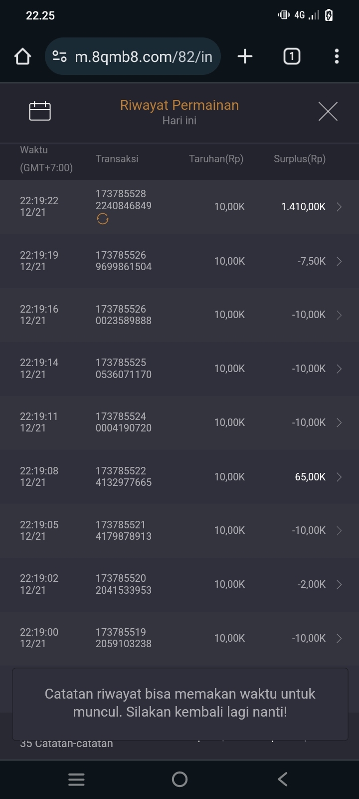This screenshot has height=799, width=359.
Task: Expand the 22:19:19 row with -7,50K surplus
Action: pos(339,261)
